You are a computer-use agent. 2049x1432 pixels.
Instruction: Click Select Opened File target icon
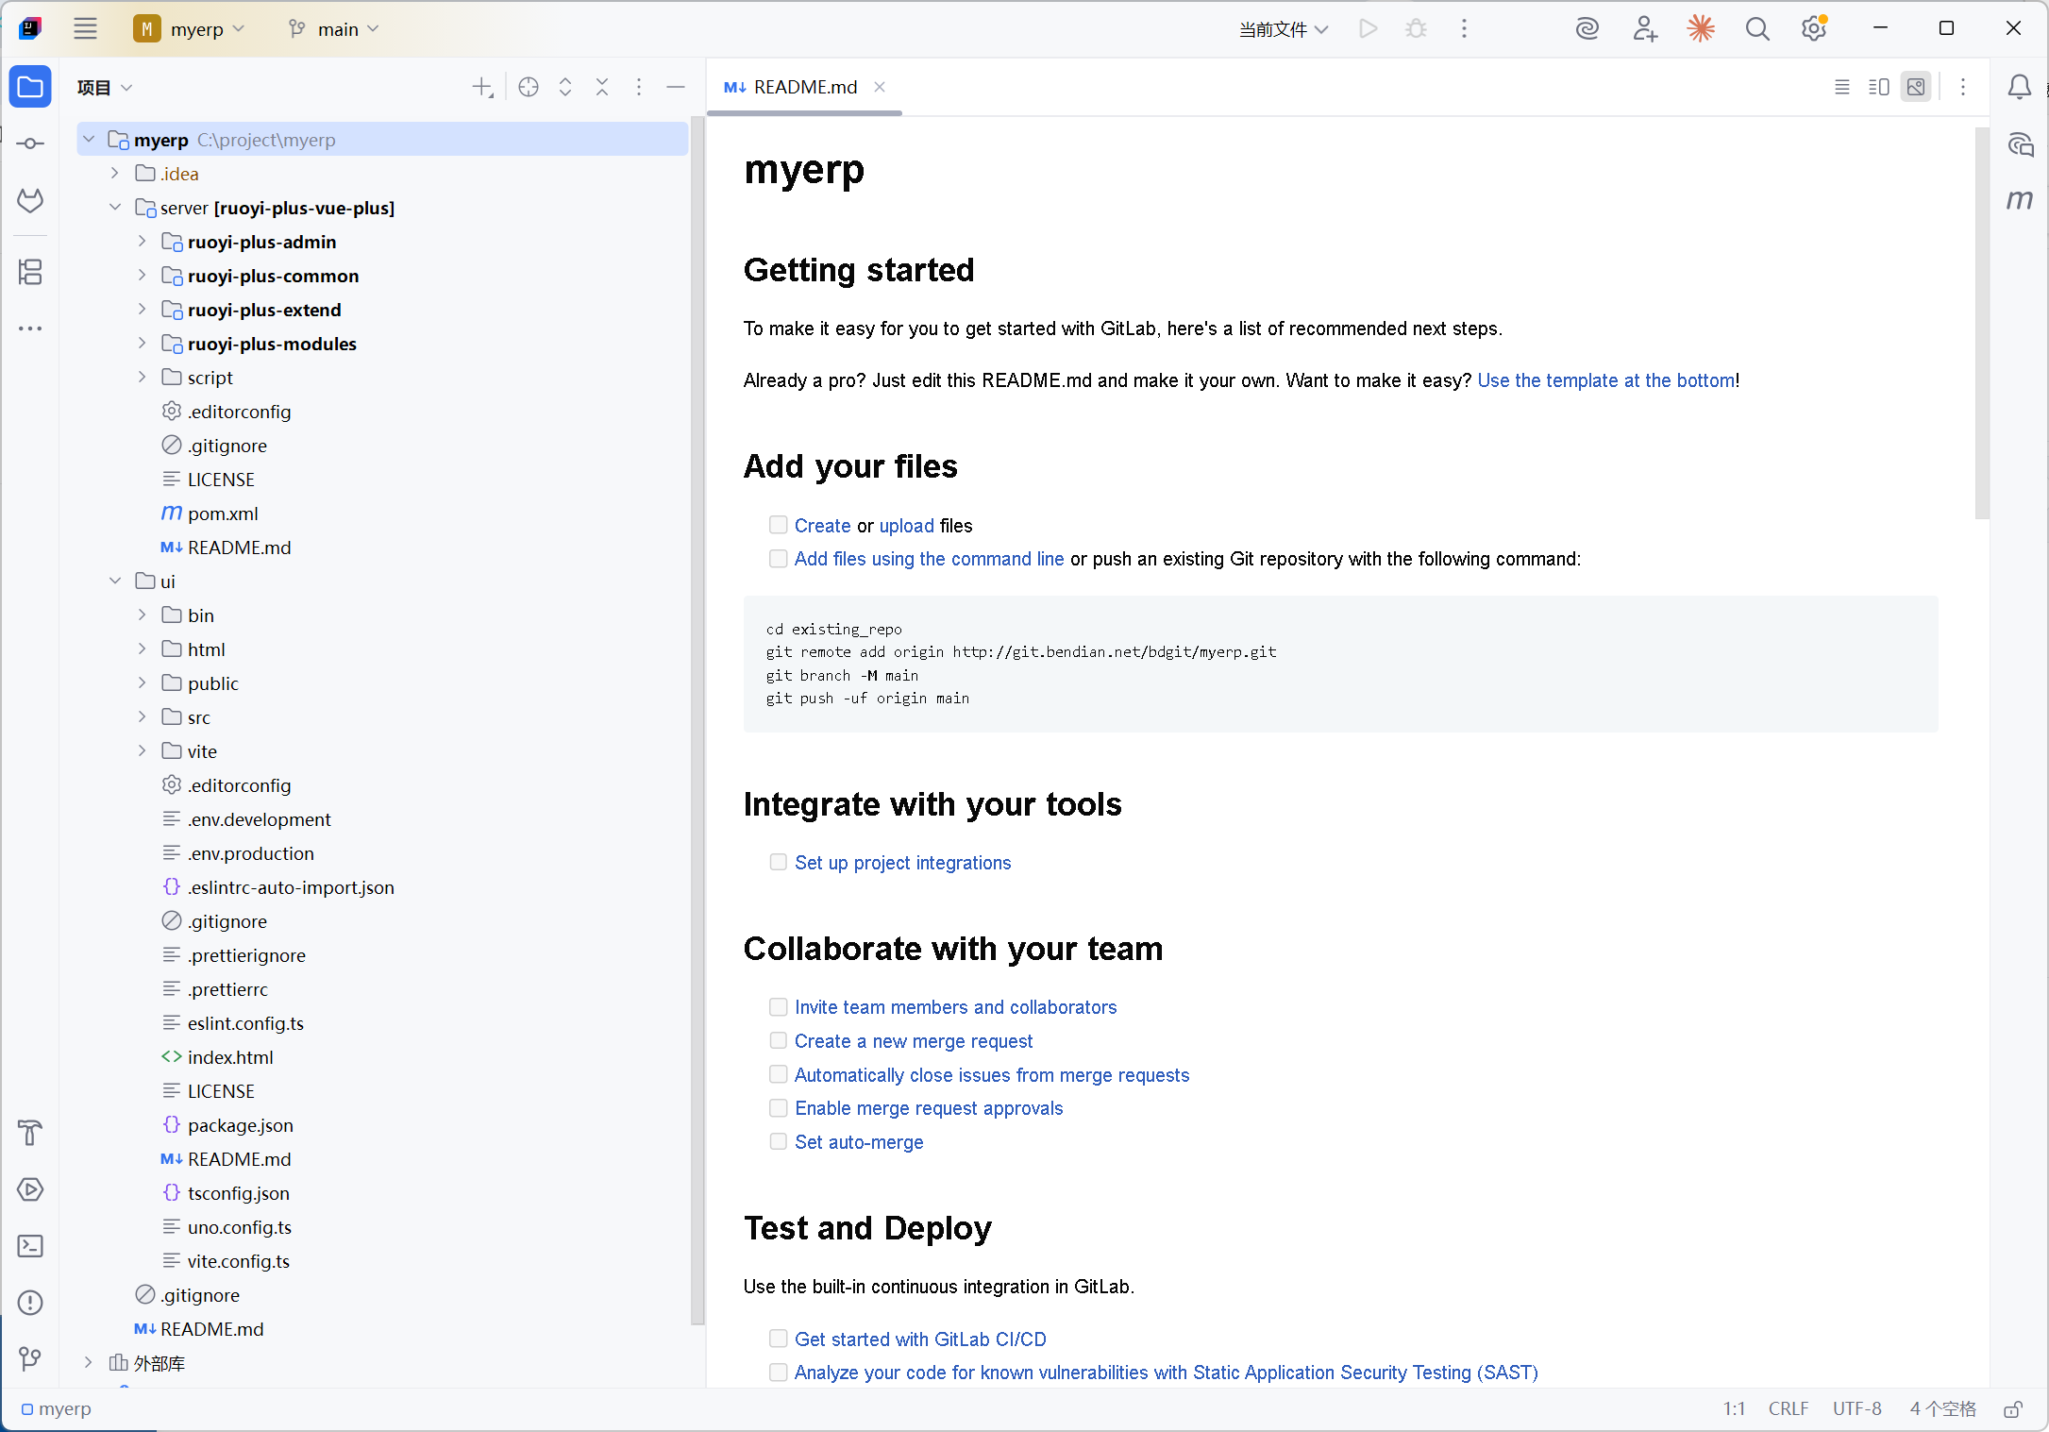(x=529, y=87)
